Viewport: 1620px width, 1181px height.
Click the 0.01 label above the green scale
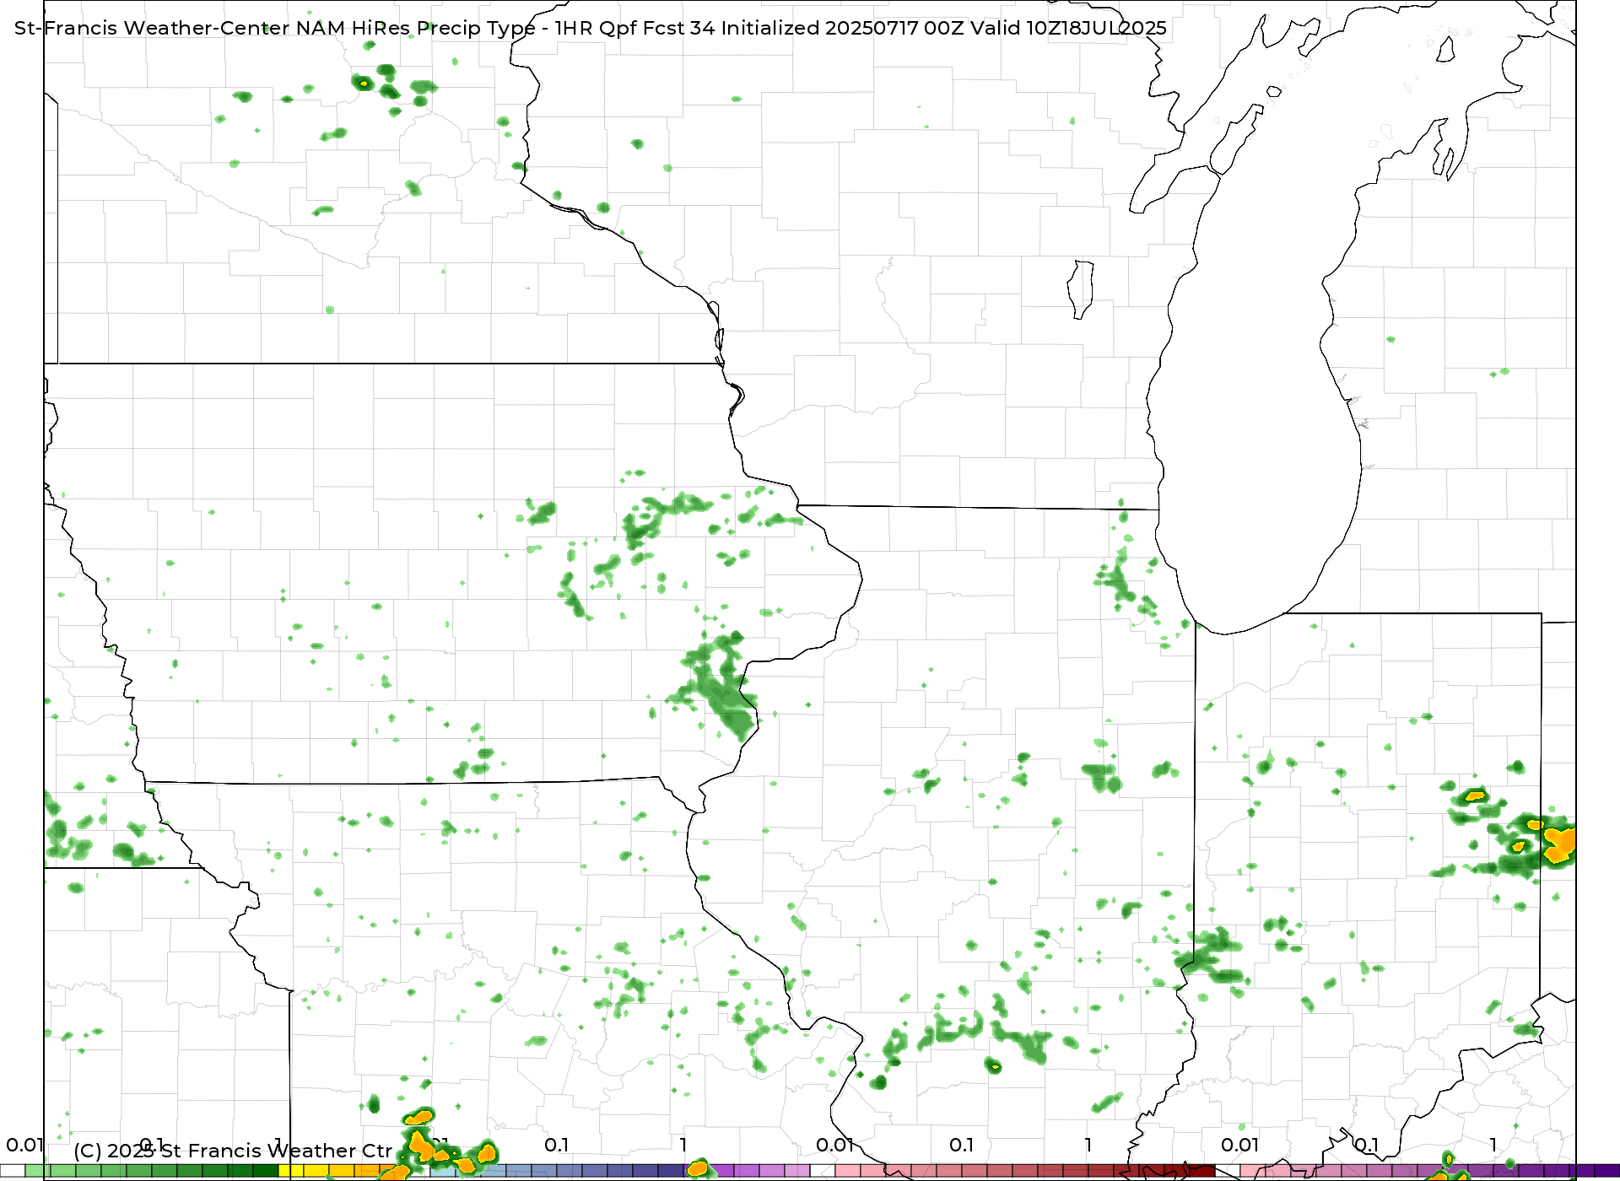[x=25, y=1145]
